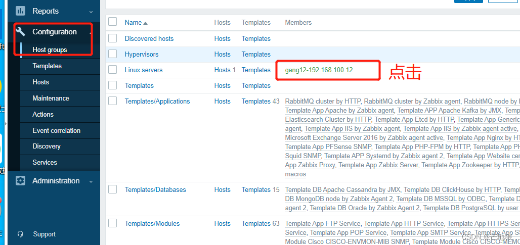520x245 pixels.
Task: Click Templates link in Discovered hosts row
Action: pos(256,38)
